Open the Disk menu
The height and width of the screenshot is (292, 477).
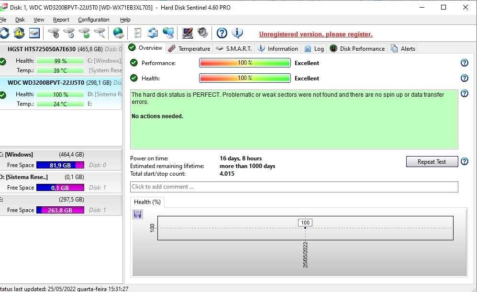(x=20, y=20)
